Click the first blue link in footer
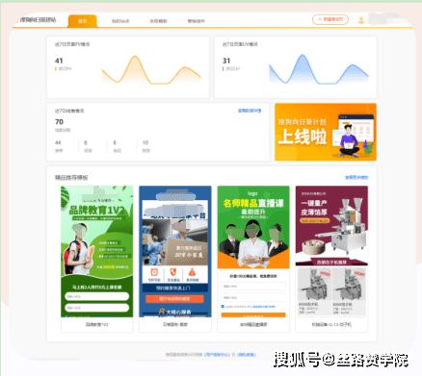The width and height of the screenshot is (422, 376). click(217, 355)
